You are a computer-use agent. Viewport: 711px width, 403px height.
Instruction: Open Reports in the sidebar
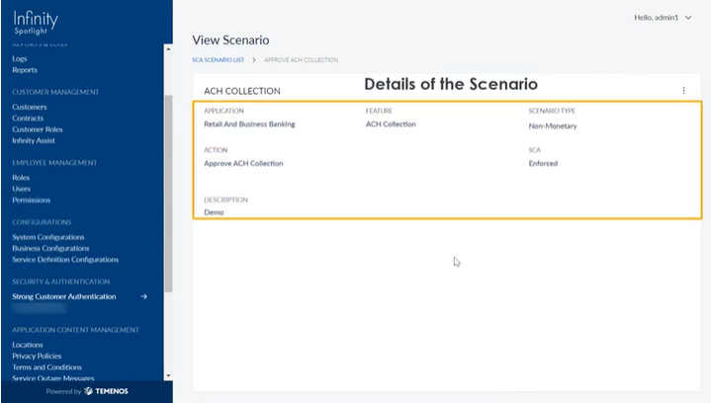click(25, 70)
